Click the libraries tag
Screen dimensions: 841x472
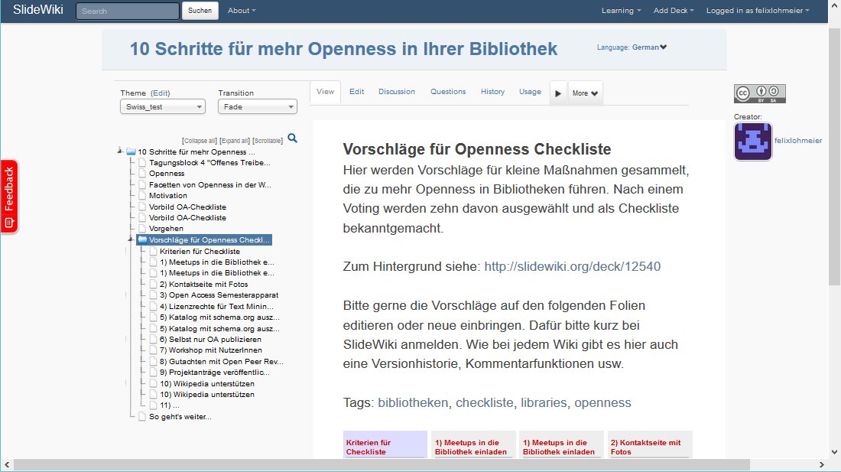click(x=544, y=403)
